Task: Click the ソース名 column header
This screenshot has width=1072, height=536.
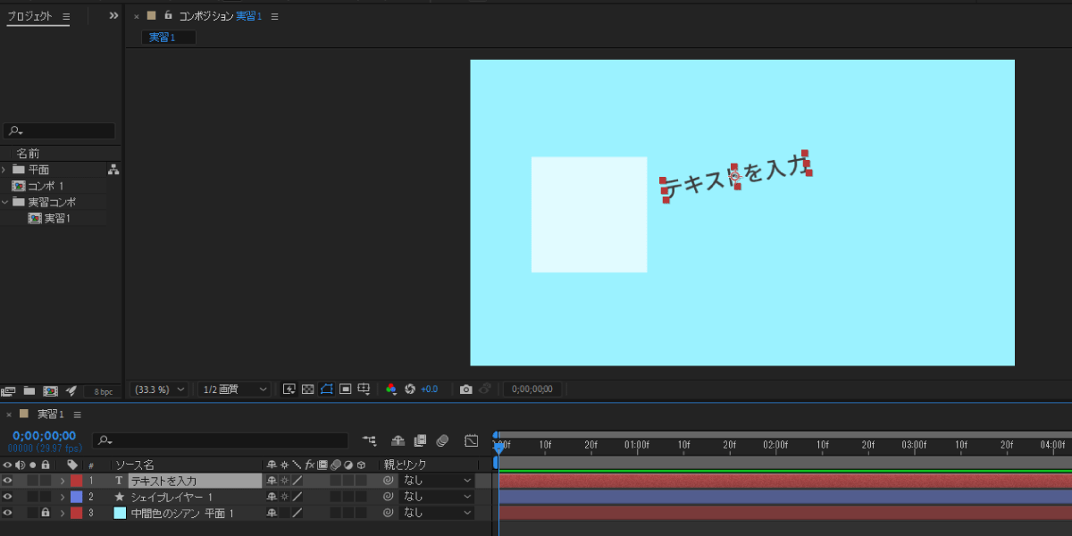Action: pyautogui.click(x=136, y=465)
